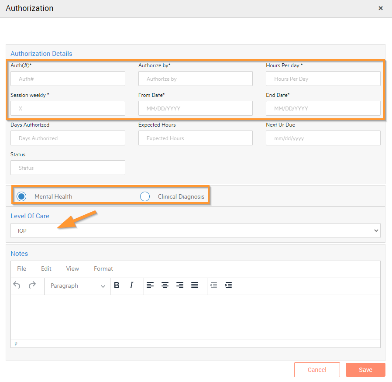Select the Mental Health radio button

[21, 196]
